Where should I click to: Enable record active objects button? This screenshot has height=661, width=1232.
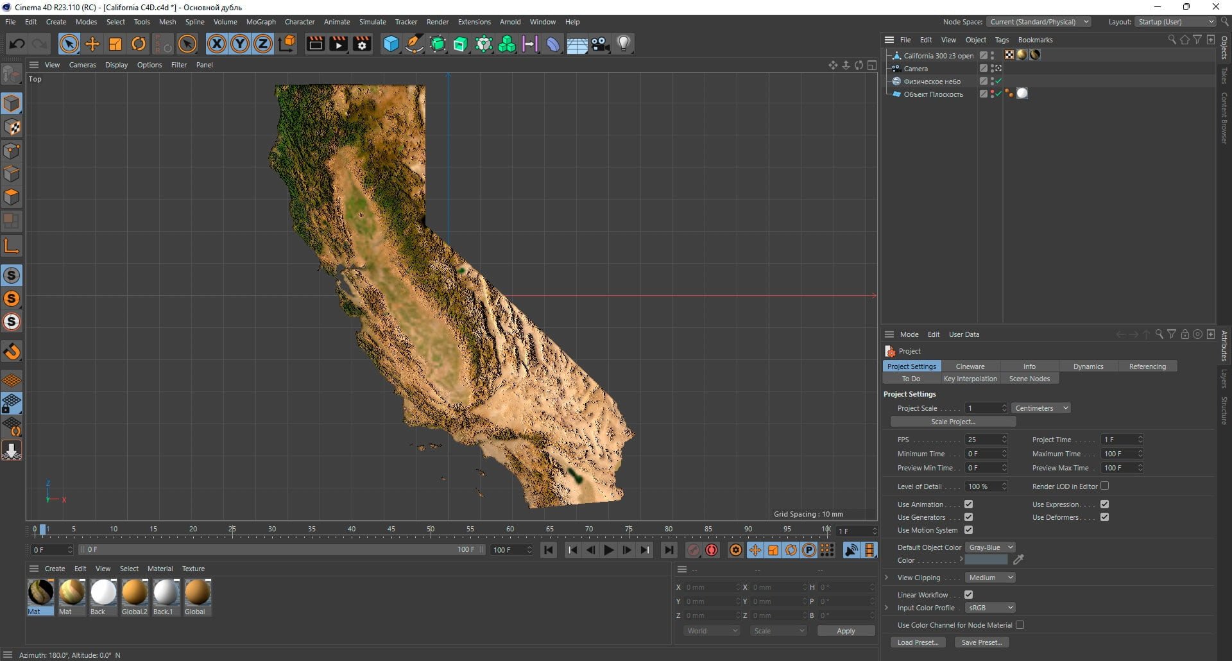(712, 550)
